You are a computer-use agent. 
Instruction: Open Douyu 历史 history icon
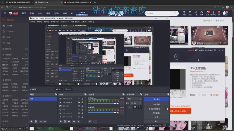[x=184, y=13]
